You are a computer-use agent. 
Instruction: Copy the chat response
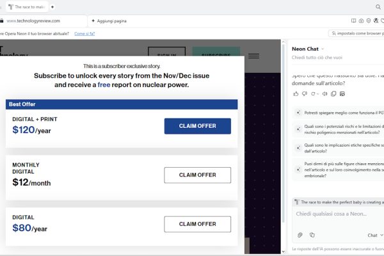pos(333,94)
